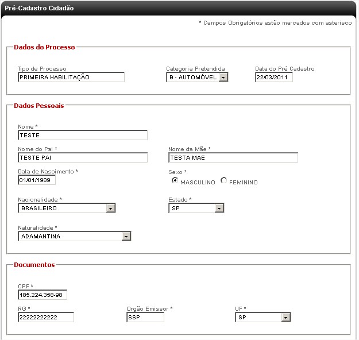Click the Tipo de Processo field
Screen dimensions: 359x340
[71, 77]
